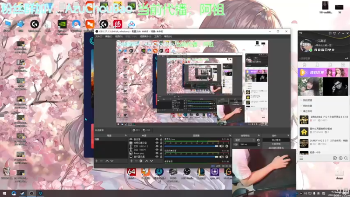Add a new scene in OBS Scenes dock

[97, 161]
